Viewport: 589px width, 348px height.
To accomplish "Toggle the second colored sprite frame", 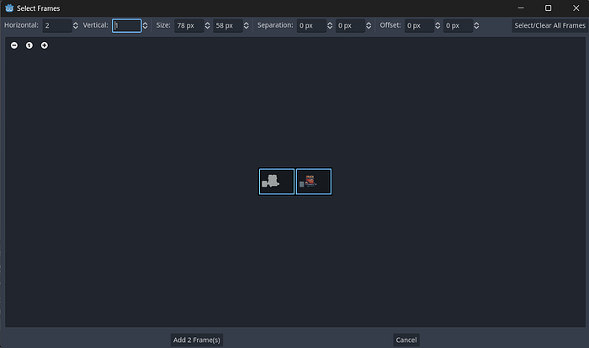I will (314, 182).
